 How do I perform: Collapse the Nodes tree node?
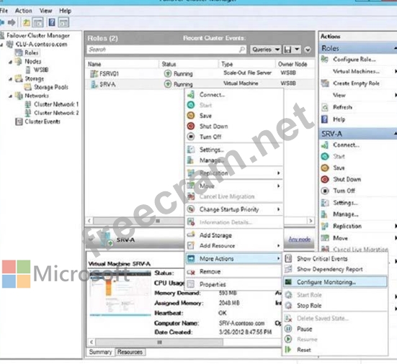10,62
